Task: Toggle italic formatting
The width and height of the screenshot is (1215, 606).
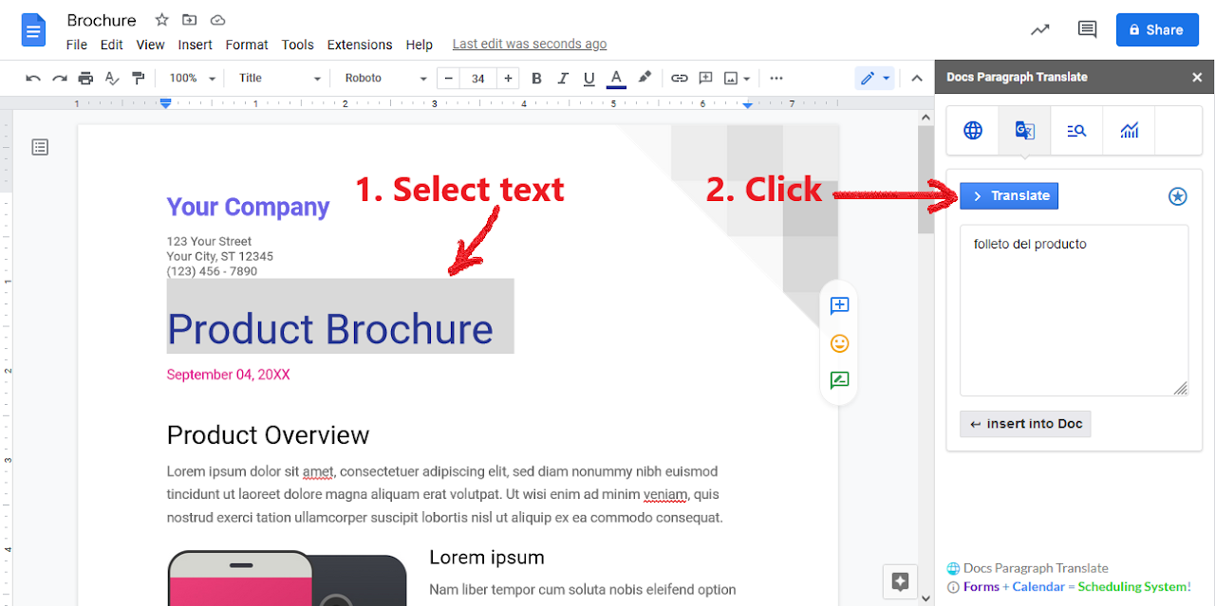Action: 563,78
